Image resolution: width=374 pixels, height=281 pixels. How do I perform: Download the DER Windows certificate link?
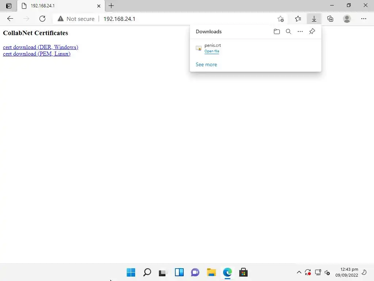click(x=41, y=47)
